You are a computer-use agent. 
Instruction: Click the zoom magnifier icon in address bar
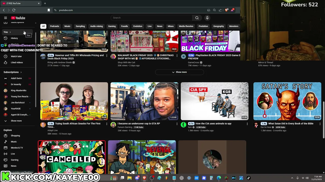[x=214, y=10]
